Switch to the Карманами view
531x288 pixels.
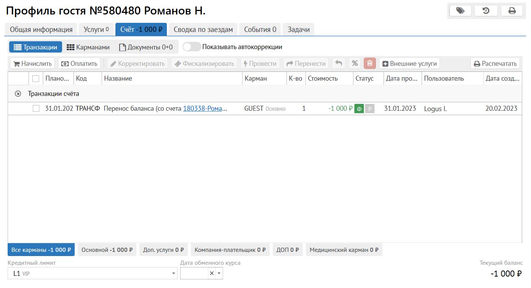88,47
